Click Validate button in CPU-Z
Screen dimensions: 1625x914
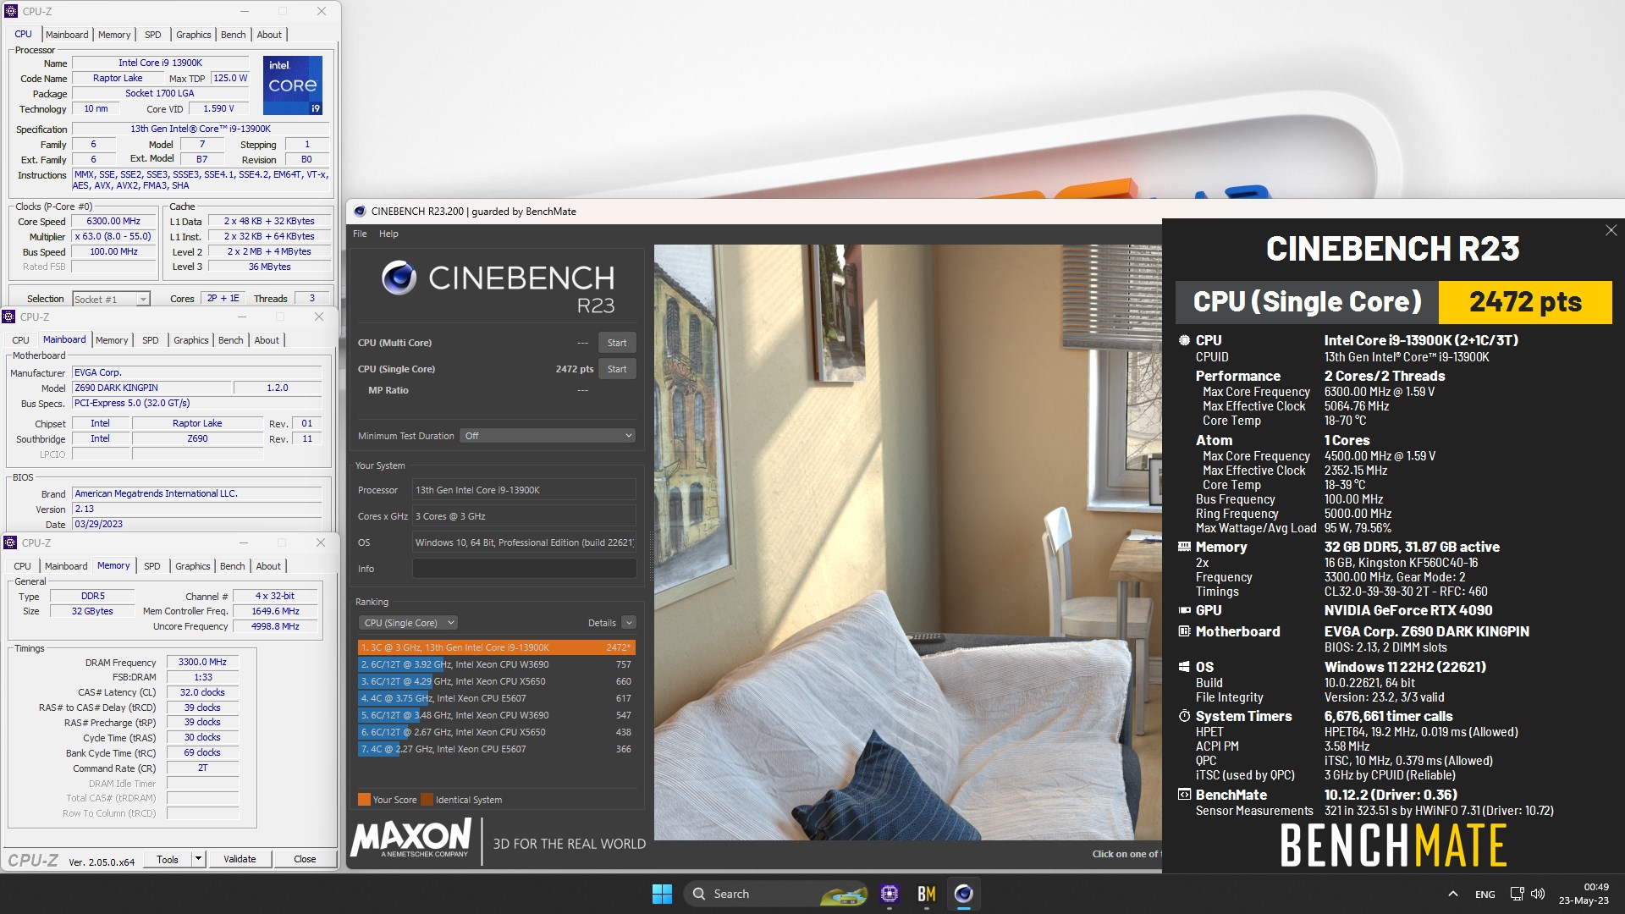point(240,859)
